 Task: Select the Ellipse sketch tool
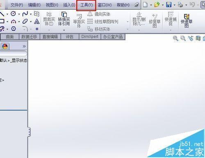click(x=25, y=21)
